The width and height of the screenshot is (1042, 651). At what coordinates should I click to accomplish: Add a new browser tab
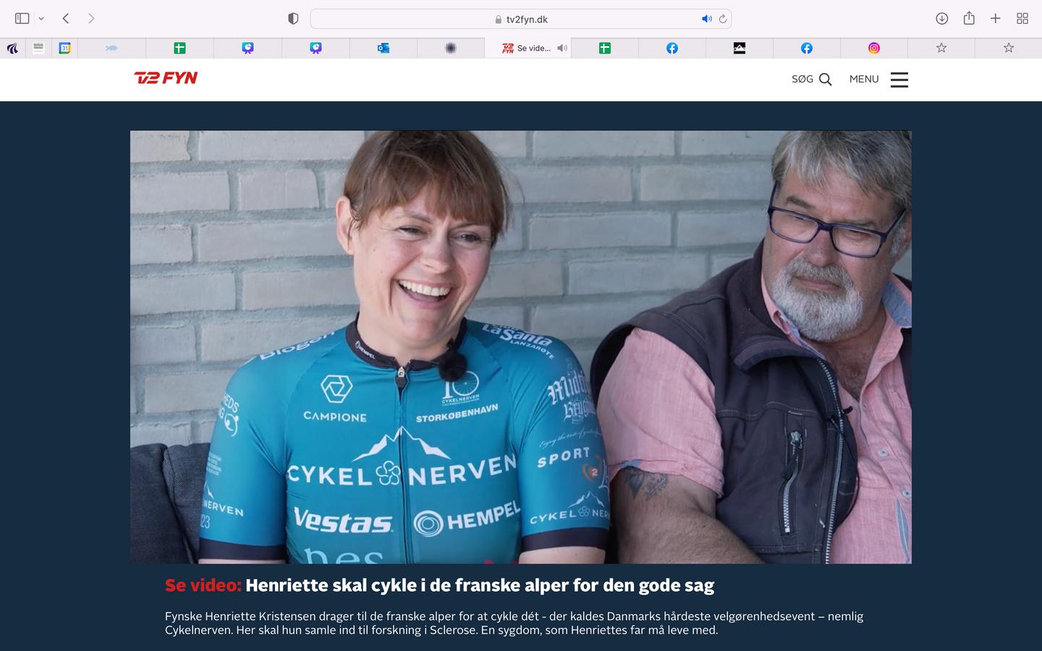pyautogui.click(x=996, y=19)
